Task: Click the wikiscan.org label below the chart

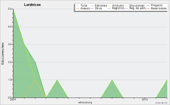Action: (x=85, y=102)
